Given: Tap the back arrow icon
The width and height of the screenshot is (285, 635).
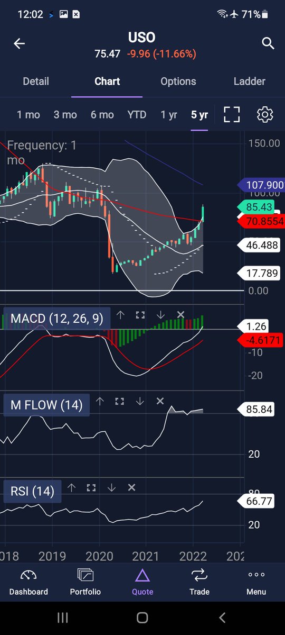Looking at the screenshot, I should (x=20, y=44).
